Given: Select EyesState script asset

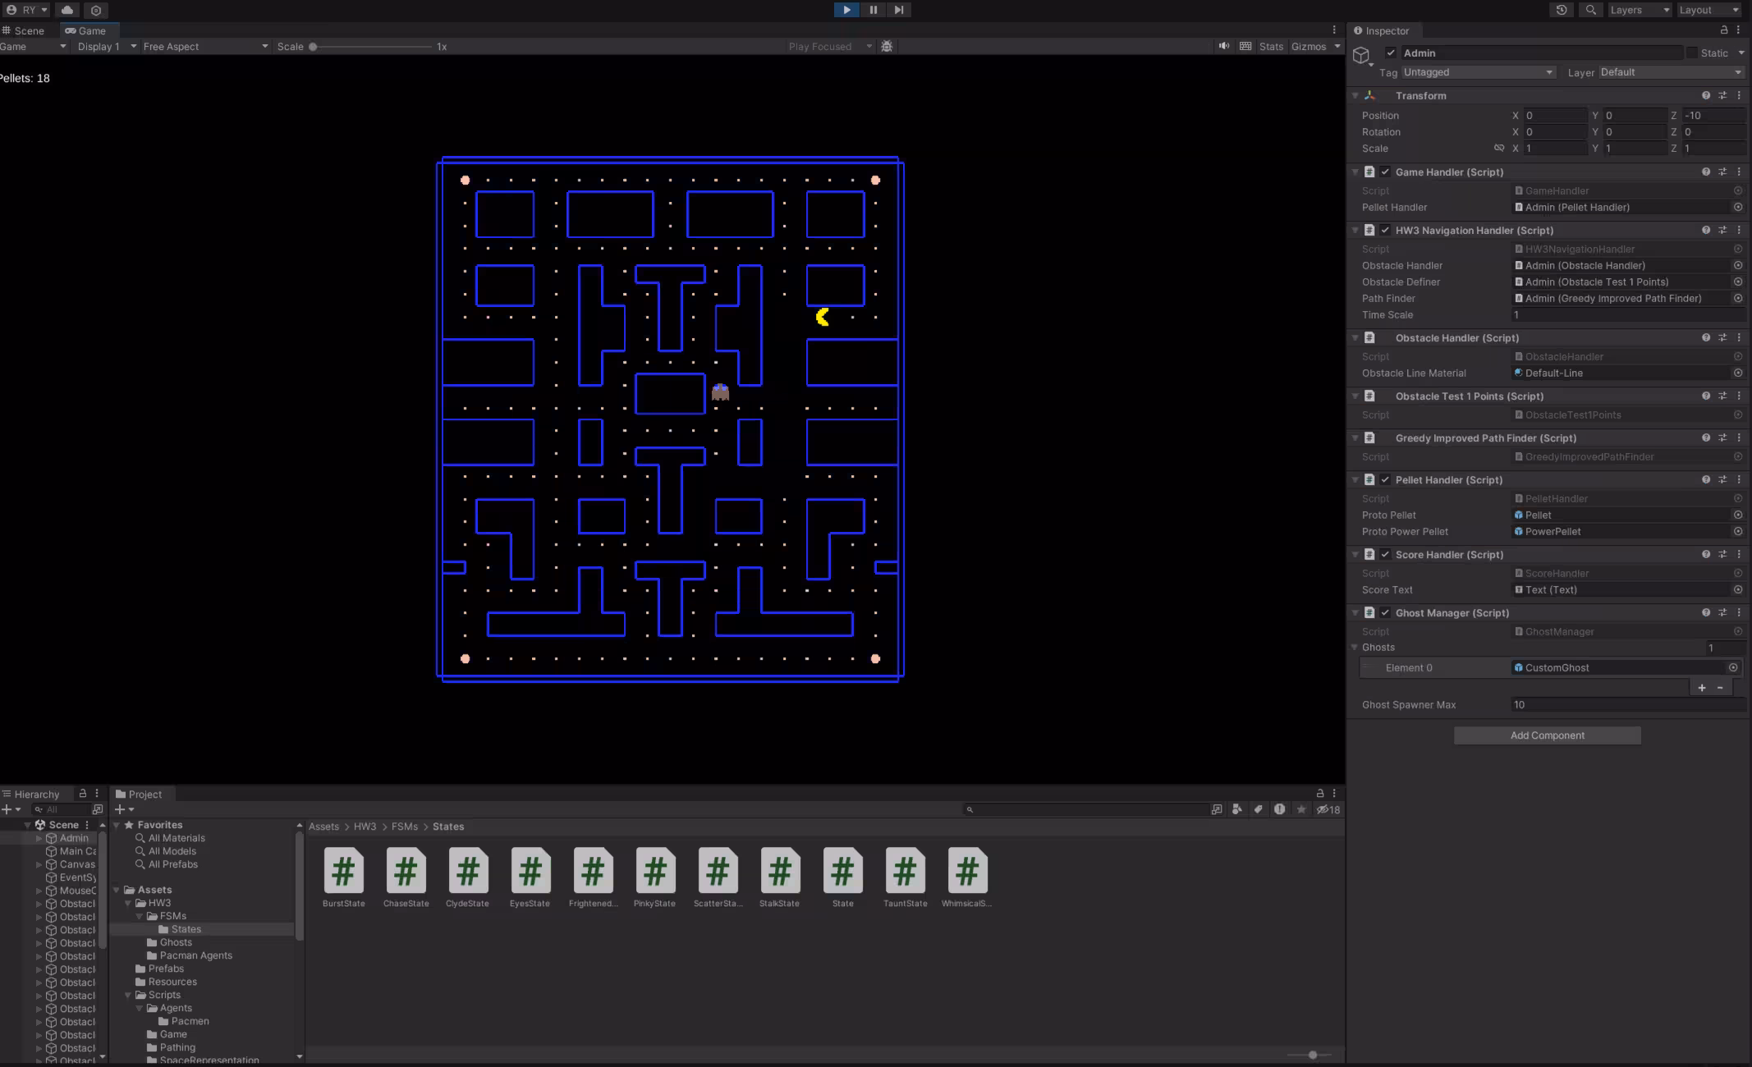Looking at the screenshot, I should [530, 877].
